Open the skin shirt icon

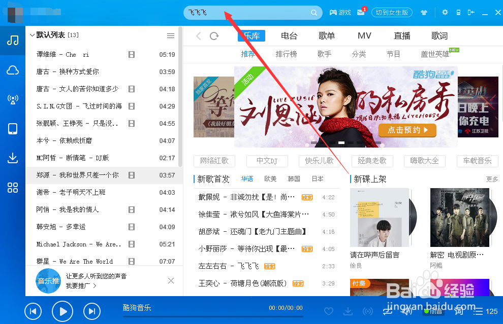(424, 13)
